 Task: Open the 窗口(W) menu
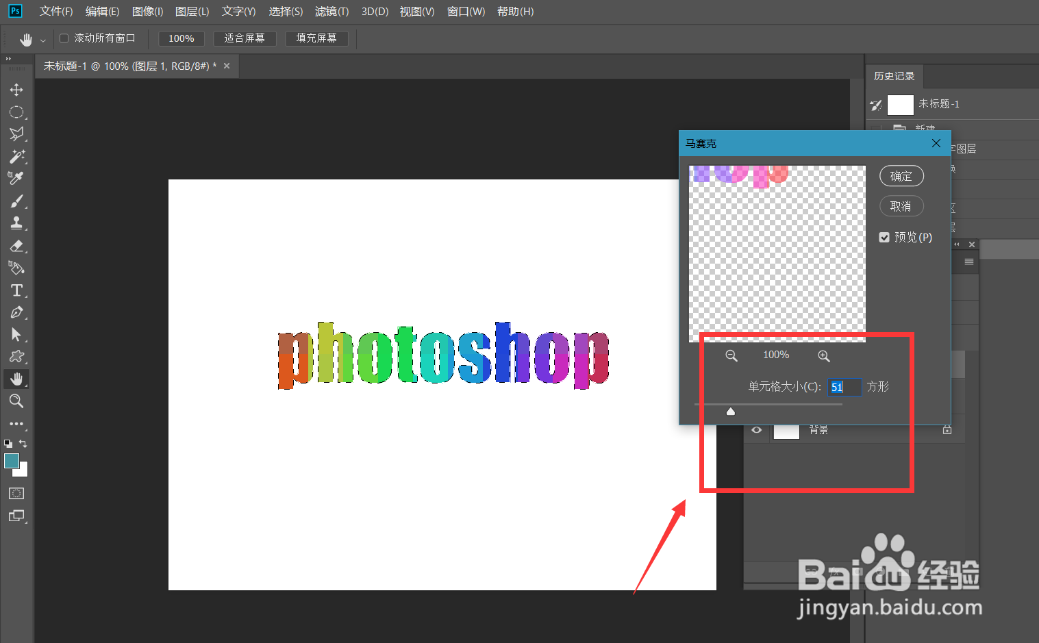[x=466, y=12]
